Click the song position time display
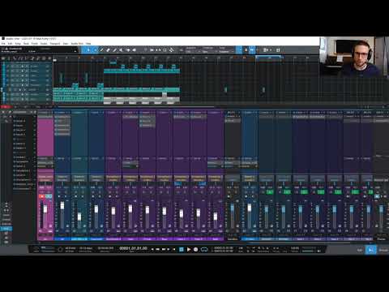389x292 pixels. [134, 248]
